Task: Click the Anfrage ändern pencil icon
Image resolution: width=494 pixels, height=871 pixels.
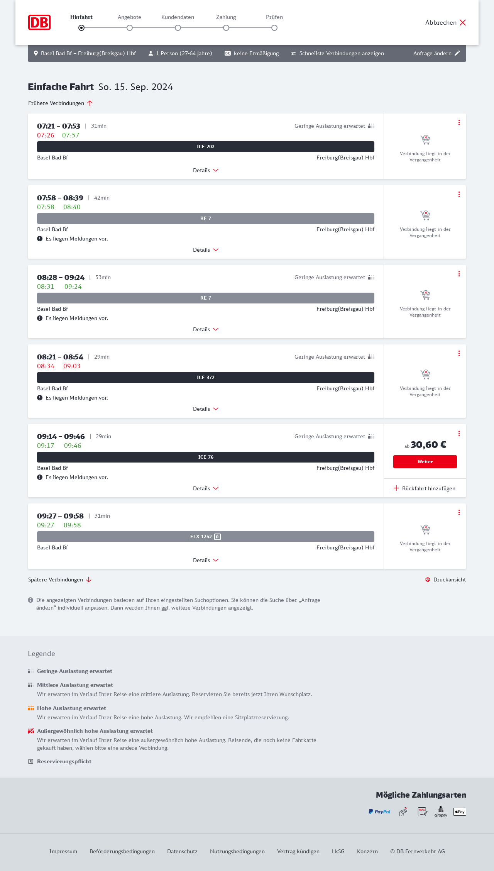Action: point(457,53)
